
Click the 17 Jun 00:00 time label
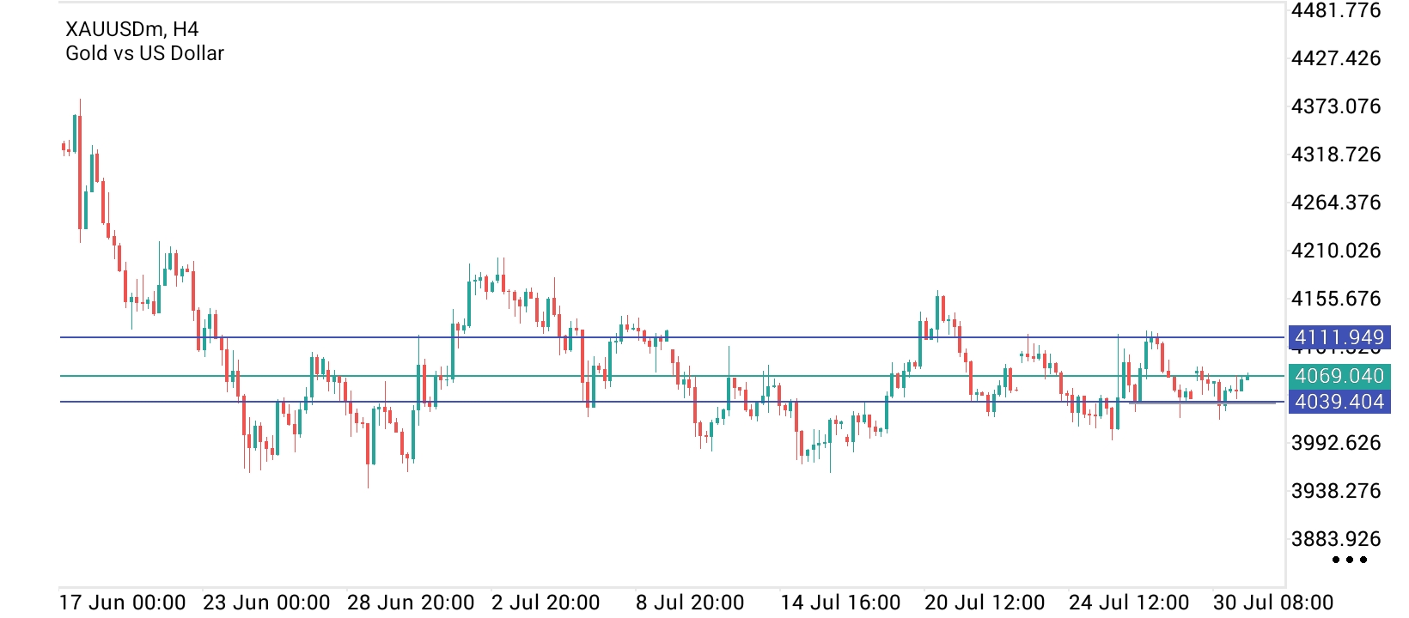click(x=122, y=603)
